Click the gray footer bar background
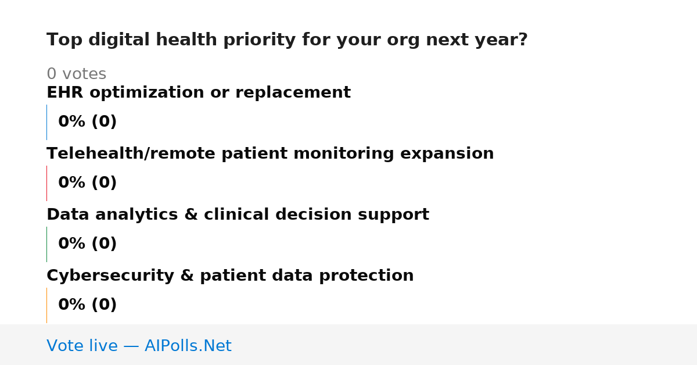The image size is (697, 365). tap(465, 345)
